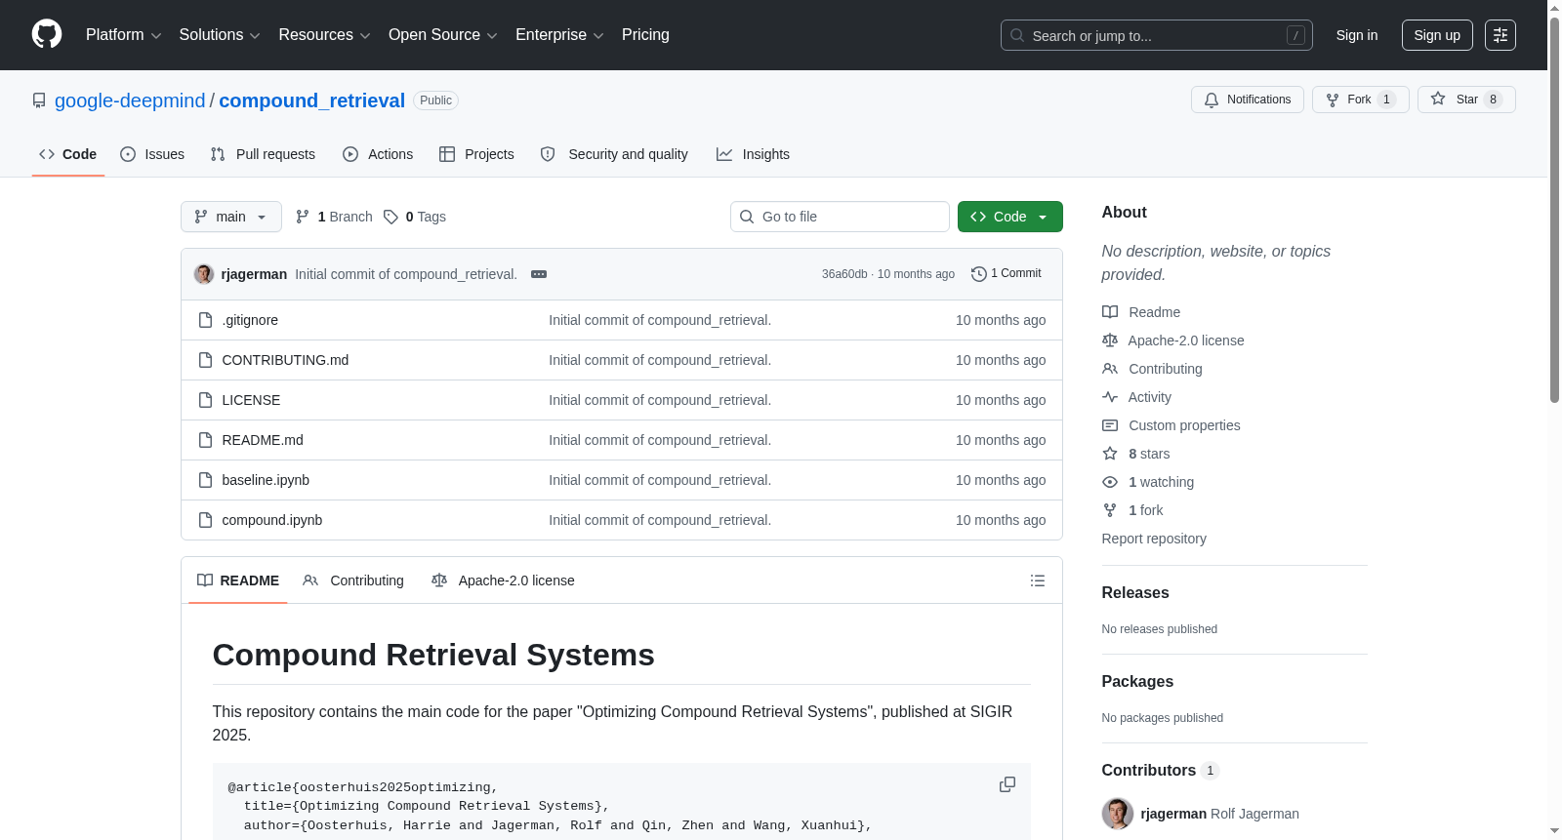Open the Packages heading link
The image size is (1562, 840).
click(x=1137, y=682)
